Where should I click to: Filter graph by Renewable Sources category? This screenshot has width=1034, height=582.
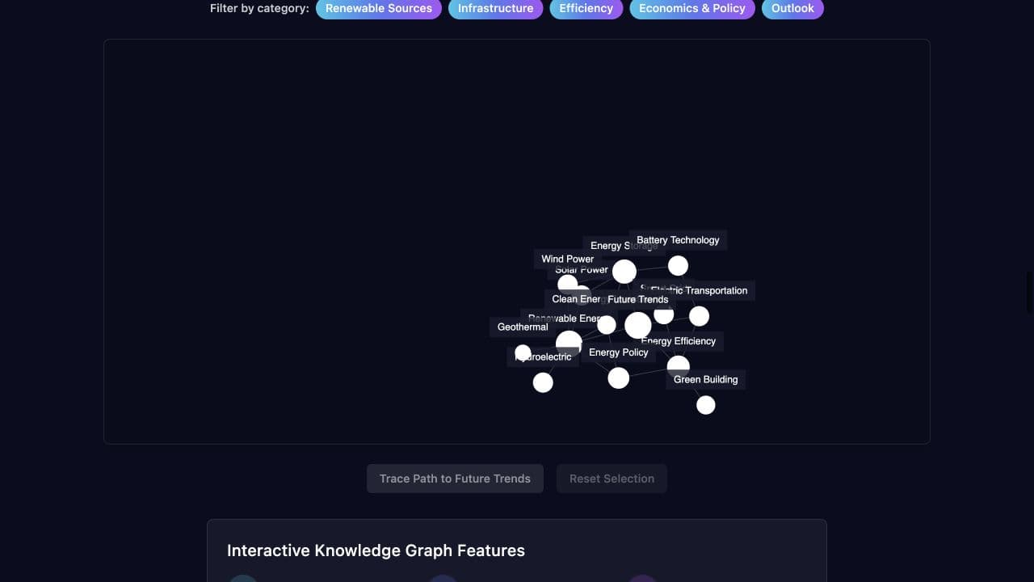pos(379,8)
